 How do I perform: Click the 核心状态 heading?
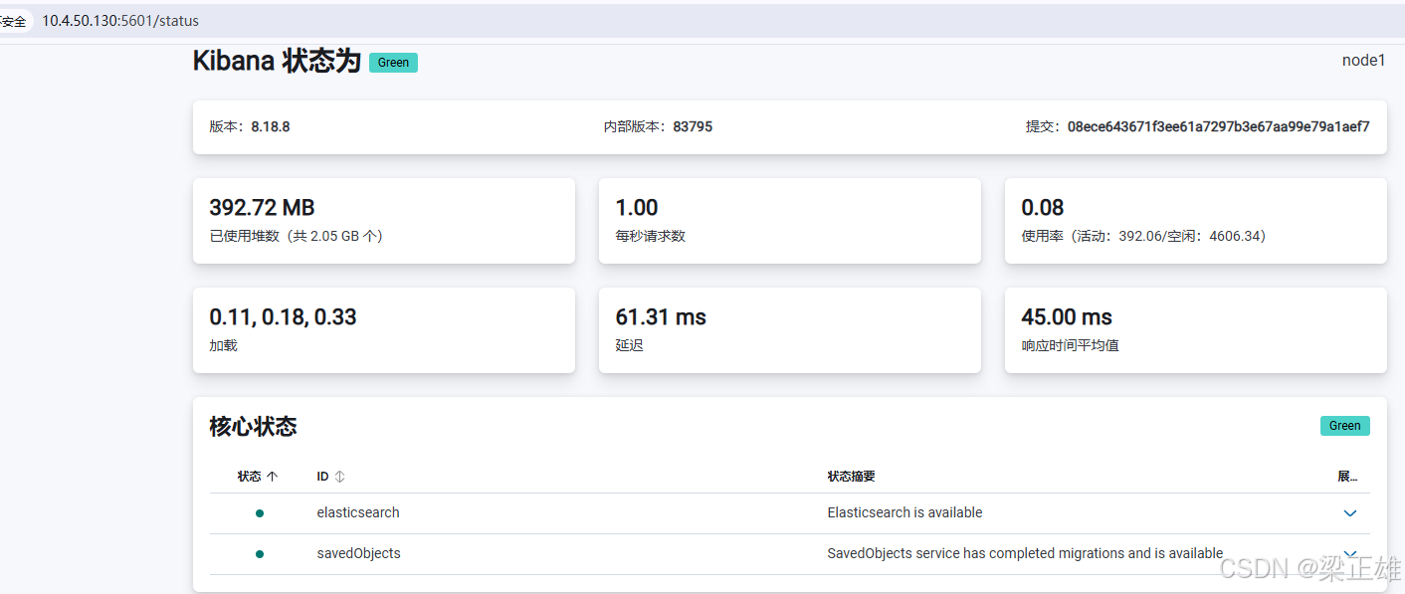coord(253,427)
